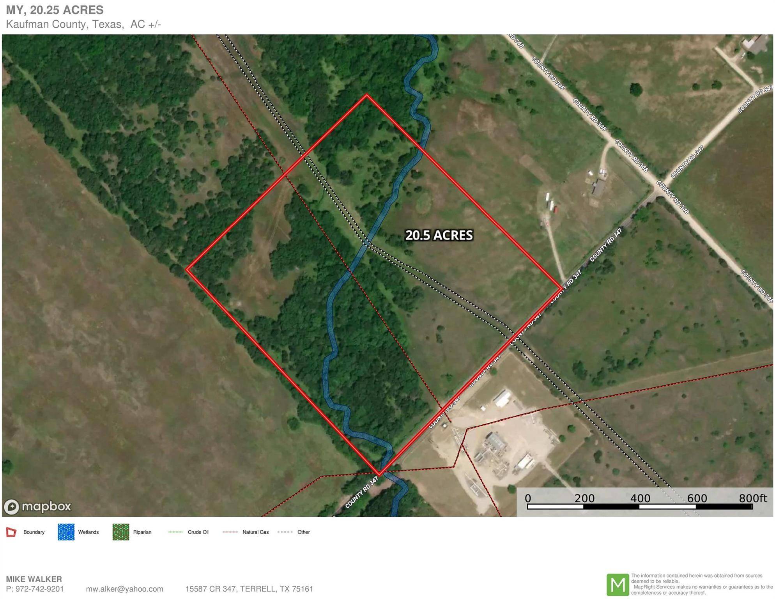The width and height of the screenshot is (775, 599).
Task: Click the 'Riparian' legend label
Action: pos(142,532)
